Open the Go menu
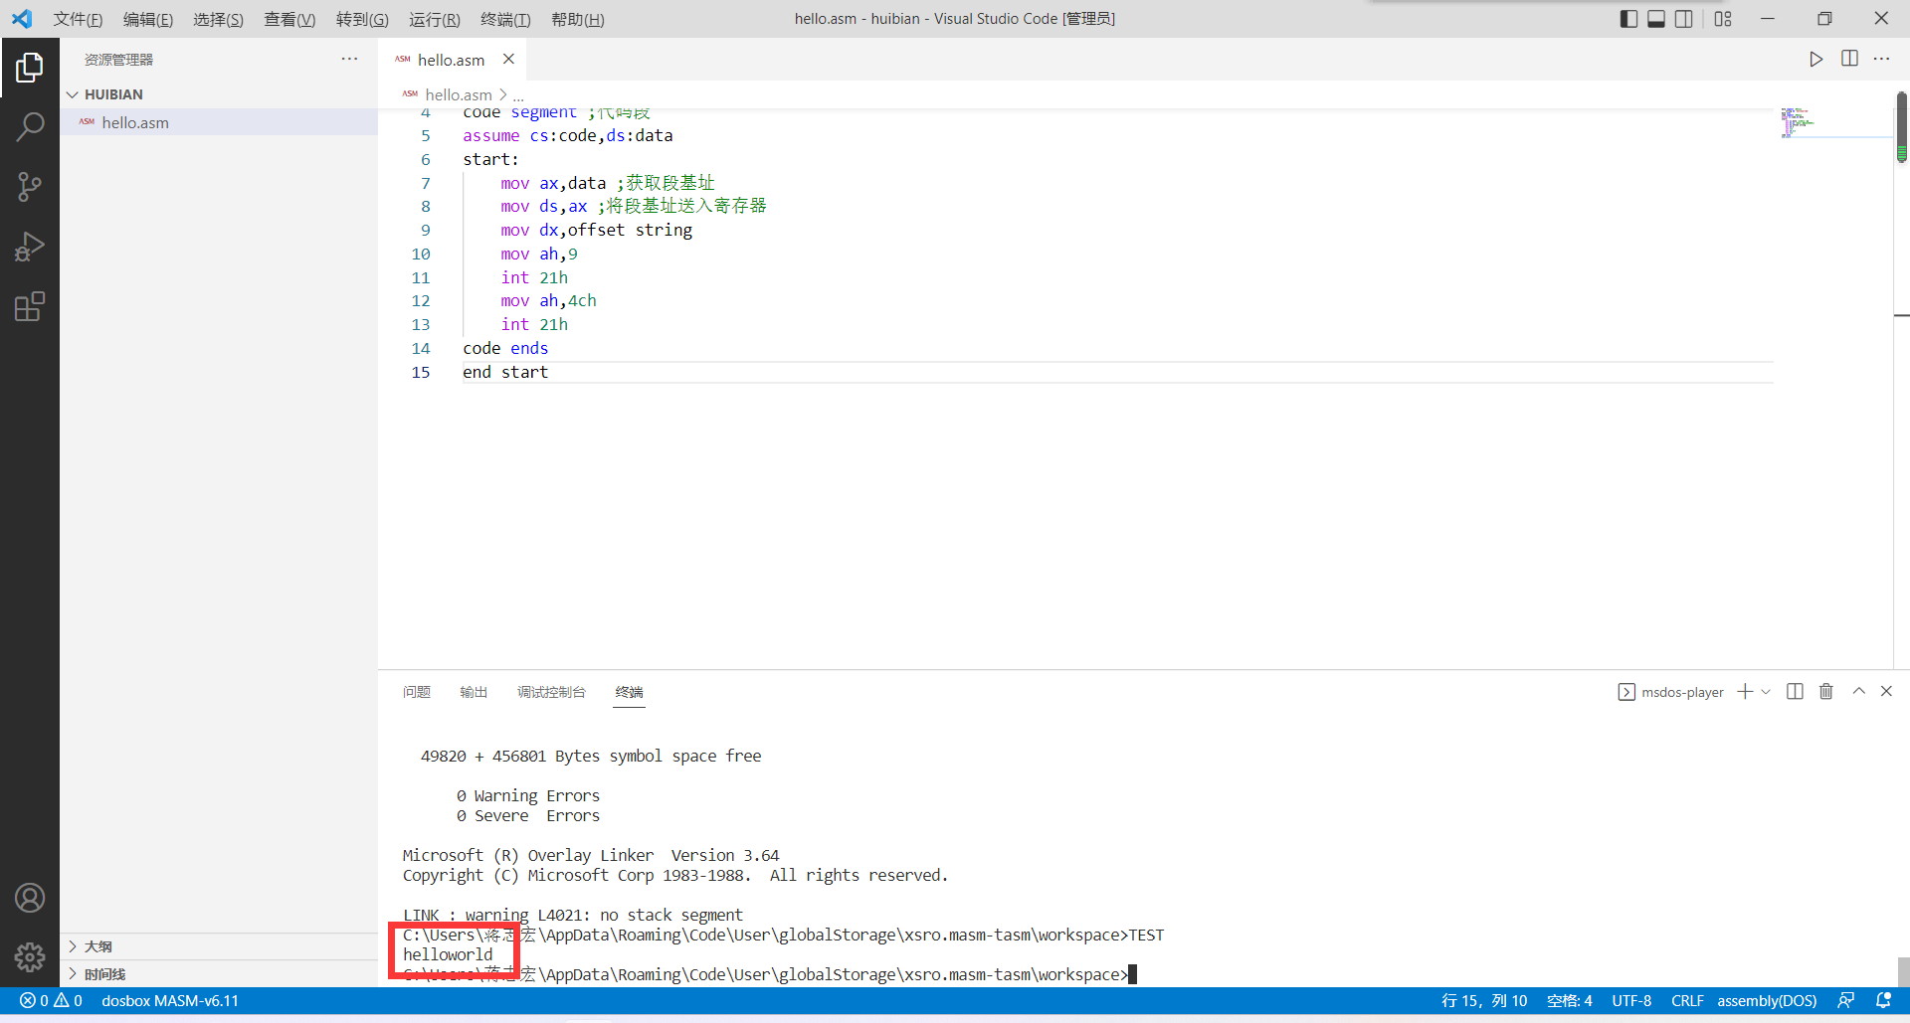The image size is (1910, 1023). (x=362, y=19)
